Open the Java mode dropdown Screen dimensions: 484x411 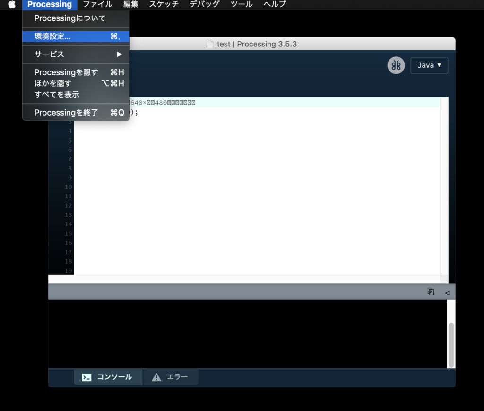click(x=429, y=65)
